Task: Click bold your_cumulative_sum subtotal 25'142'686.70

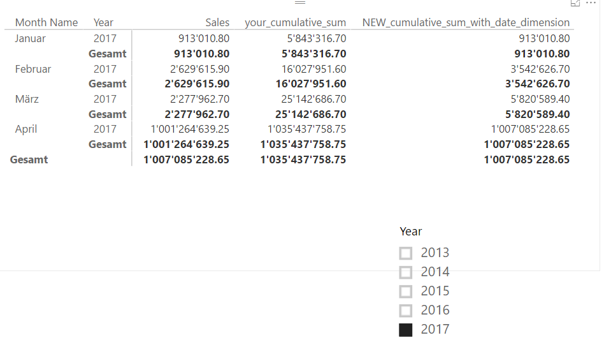Action: click(x=311, y=114)
